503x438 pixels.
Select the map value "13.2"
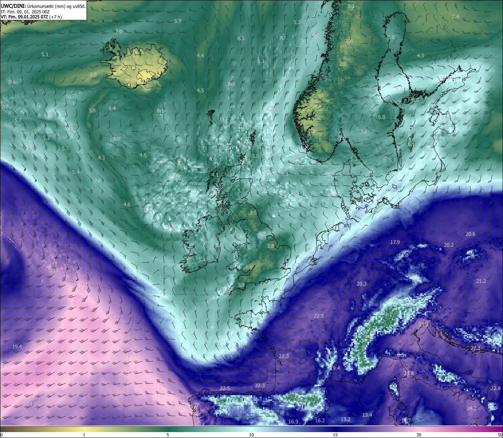pyautogui.click(x=345, y=420)
